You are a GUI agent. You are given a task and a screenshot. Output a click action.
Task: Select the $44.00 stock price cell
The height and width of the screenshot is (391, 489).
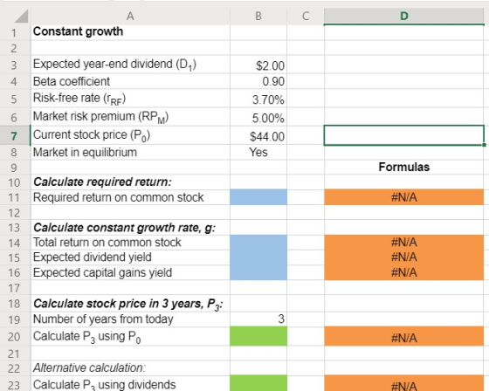coord(258,136)
